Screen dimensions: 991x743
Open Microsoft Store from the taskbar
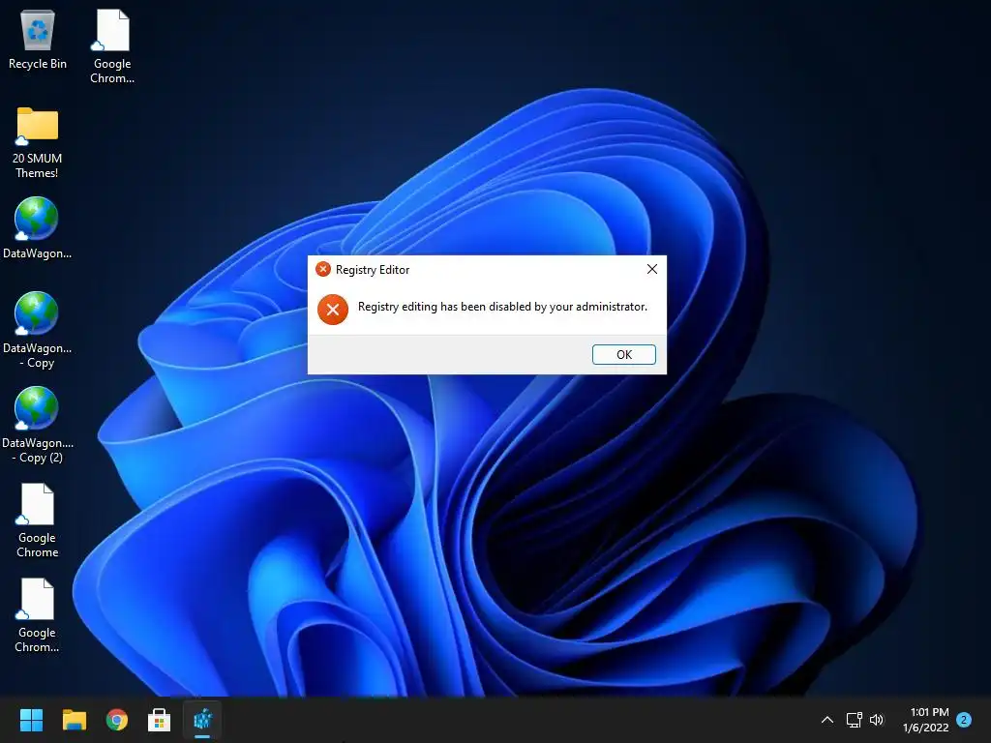click(160, 720)
